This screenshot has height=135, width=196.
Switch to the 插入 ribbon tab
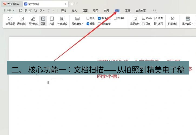tap(74, 11)
